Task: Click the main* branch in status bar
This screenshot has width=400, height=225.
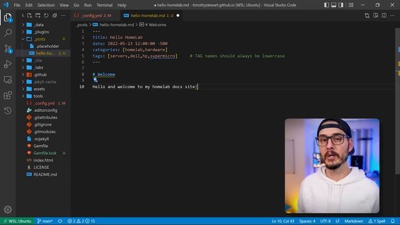Action: tap(45, 221)
